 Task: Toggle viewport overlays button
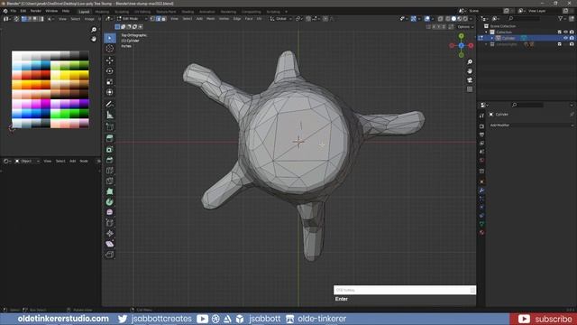426,19
